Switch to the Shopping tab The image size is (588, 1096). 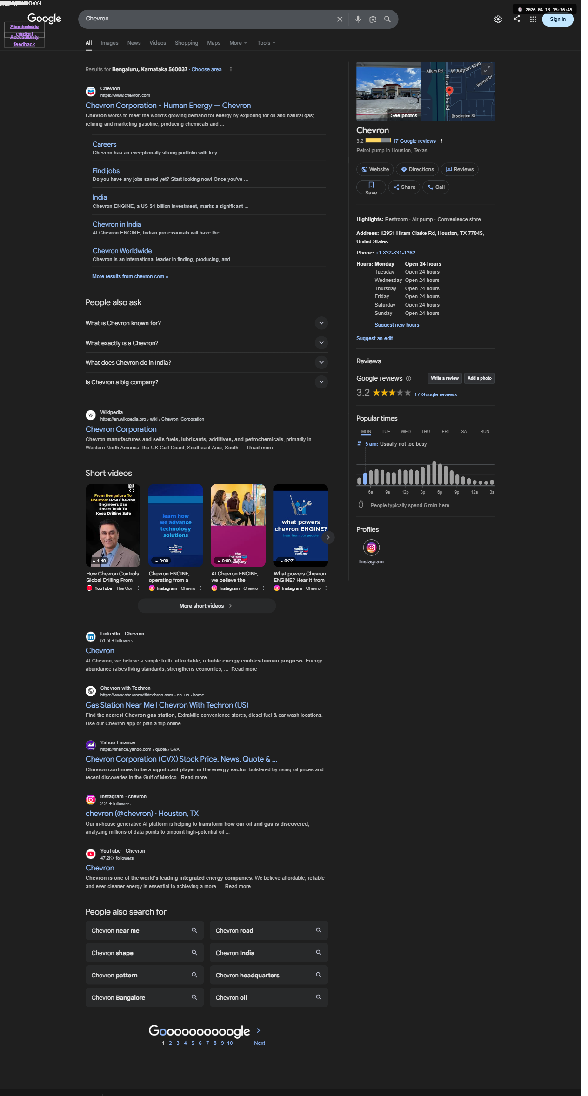click(x=187, y=43)
